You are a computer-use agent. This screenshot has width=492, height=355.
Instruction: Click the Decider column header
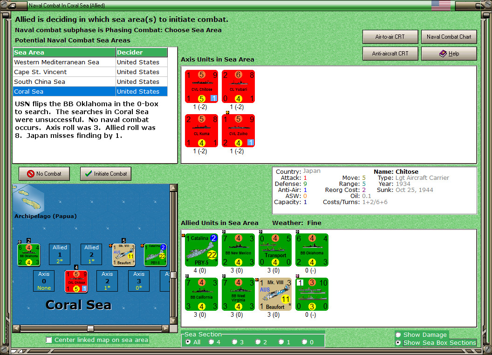click(142, 53)
